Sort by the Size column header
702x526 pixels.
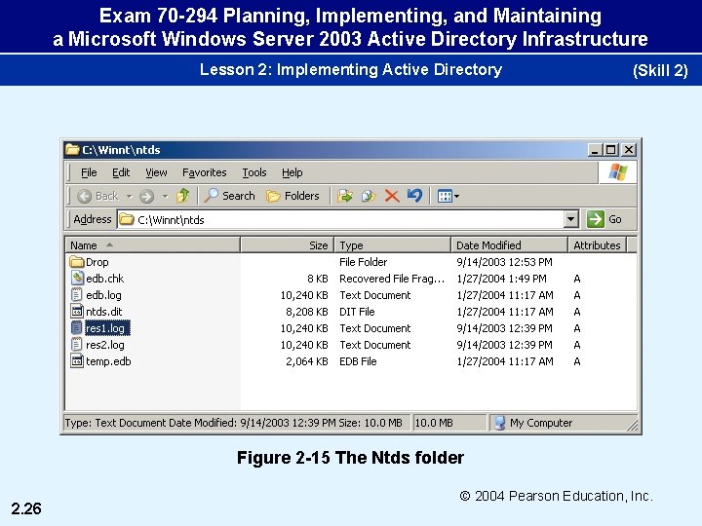(x=287, y=245)
